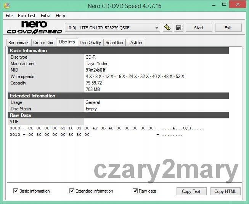This screenshot has width=249, height=204.
Task: Open the Extra menu
Action: [46, 16]
